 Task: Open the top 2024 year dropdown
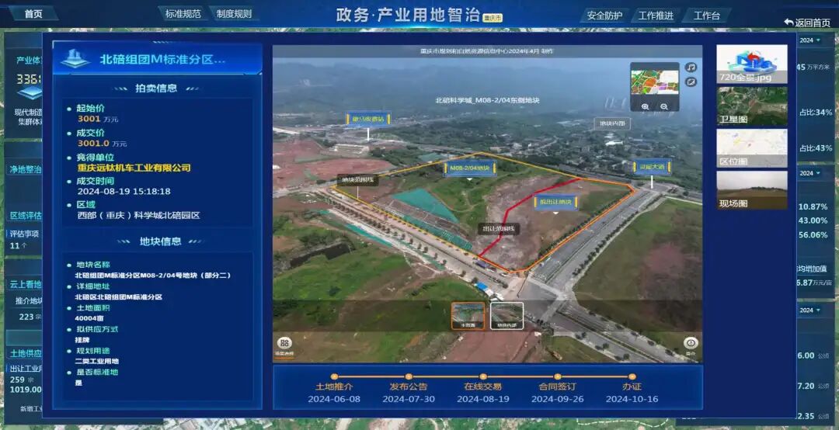tap(810, 40)
